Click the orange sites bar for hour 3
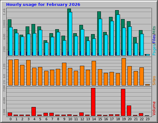The image size is (158, 123). click(28, 73)
